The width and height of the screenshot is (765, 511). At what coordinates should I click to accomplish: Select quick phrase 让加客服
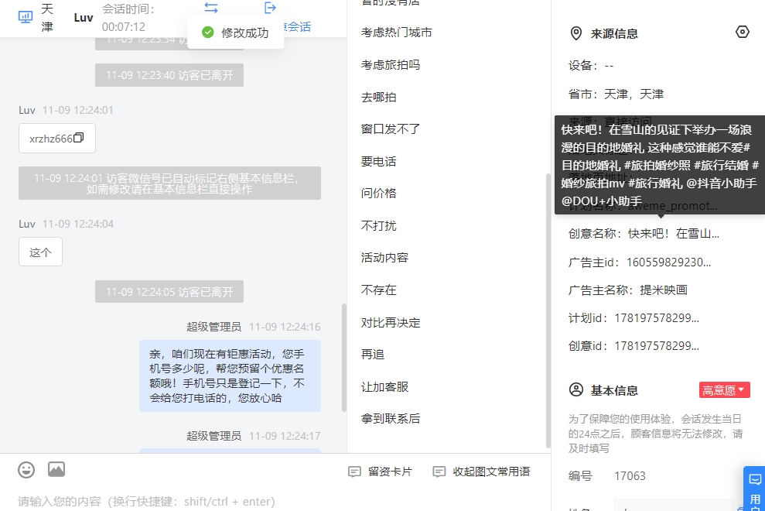pos(384,386)
